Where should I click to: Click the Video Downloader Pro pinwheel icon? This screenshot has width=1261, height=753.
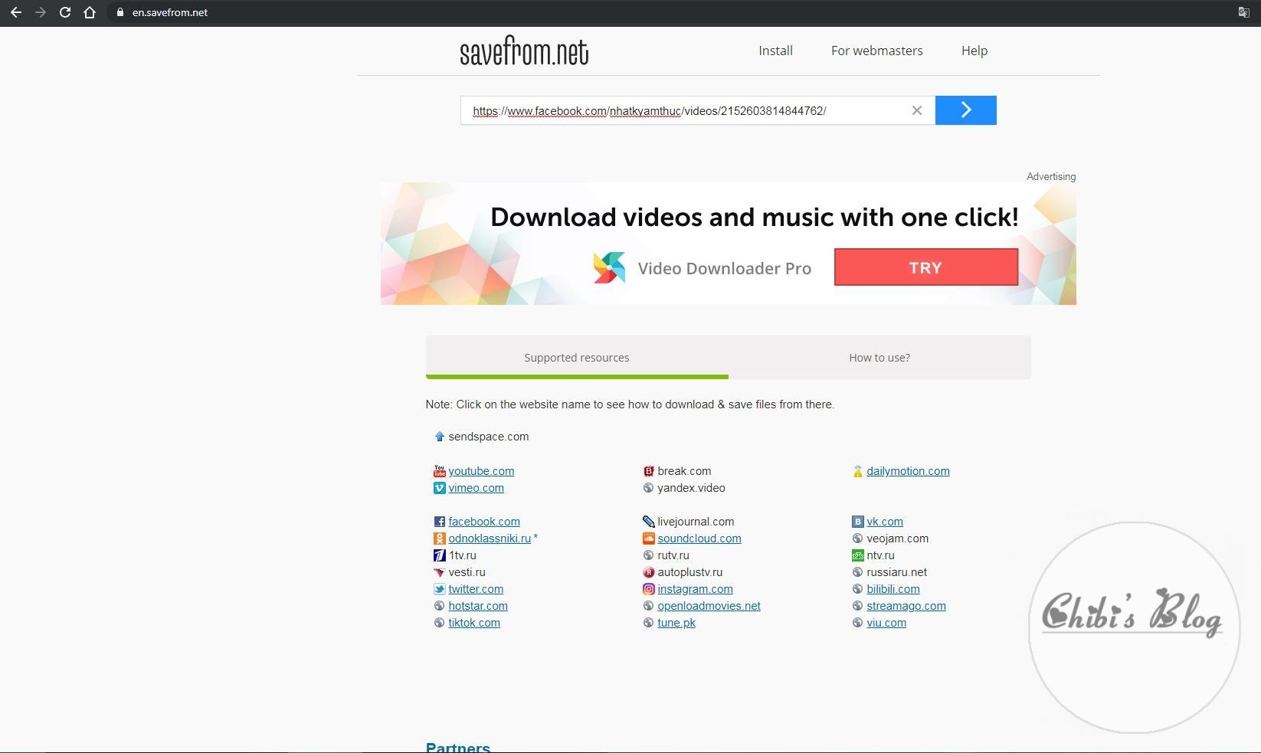[x=609, y=268]
